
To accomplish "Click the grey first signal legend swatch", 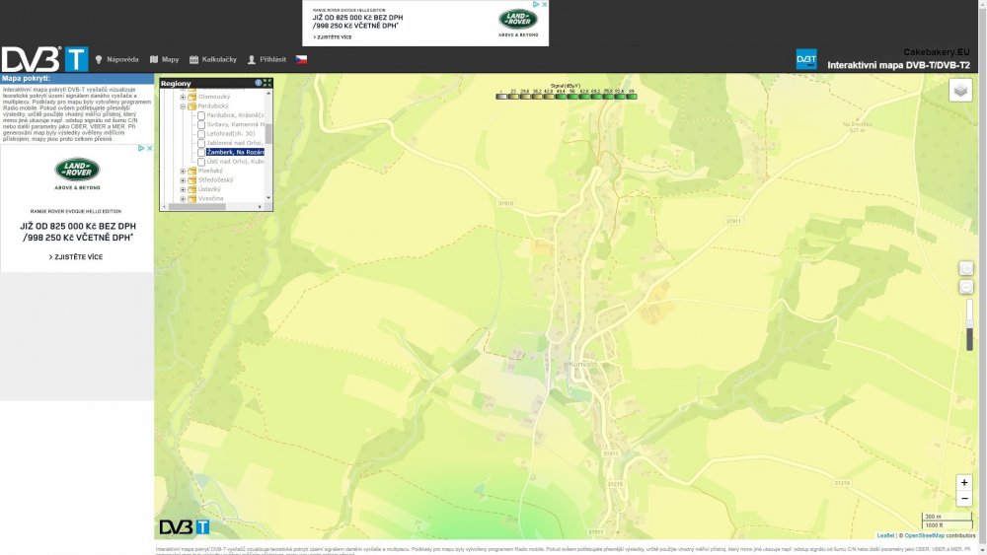I will [501, 97].
